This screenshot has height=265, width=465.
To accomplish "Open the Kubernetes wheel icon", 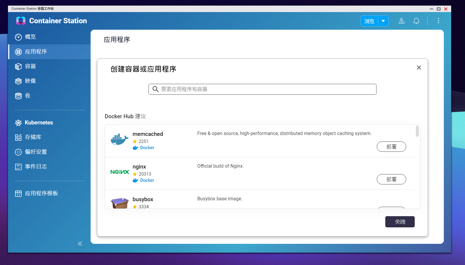I will [18, 123].
